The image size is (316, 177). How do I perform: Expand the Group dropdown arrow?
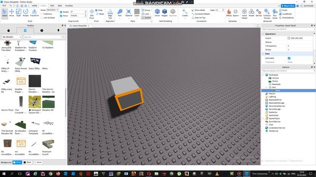[x=151, y=10]
